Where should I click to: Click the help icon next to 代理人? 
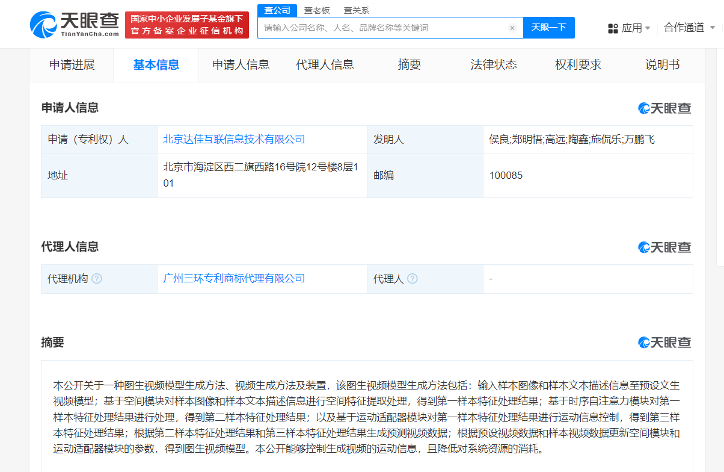[412, 279]
